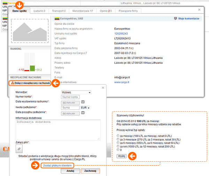The image size is (209, 176).
Task: Click the Anuluj button
Action: click(x=70, y=171)
